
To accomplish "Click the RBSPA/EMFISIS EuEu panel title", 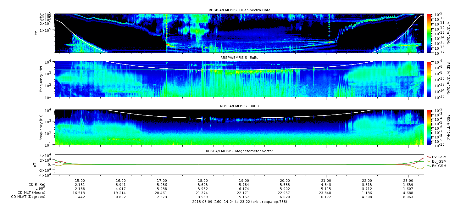I will click(x=239, y=58).
